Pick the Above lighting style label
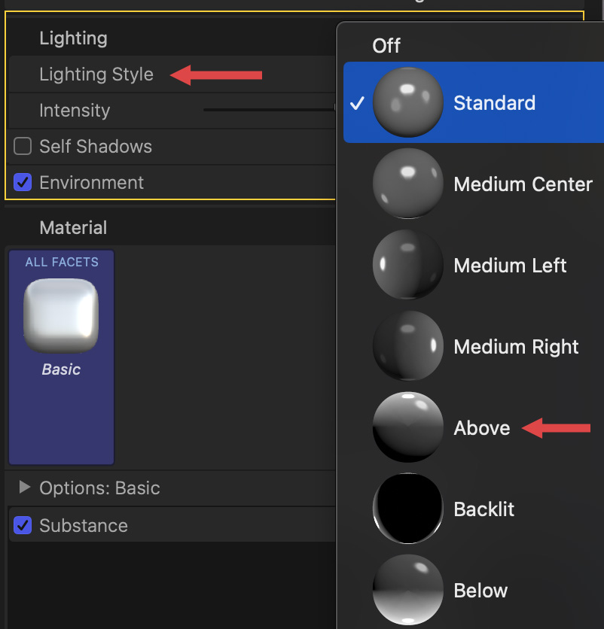Image resolution: width=604 pixels, height=629 pixels. pos(482,428)
